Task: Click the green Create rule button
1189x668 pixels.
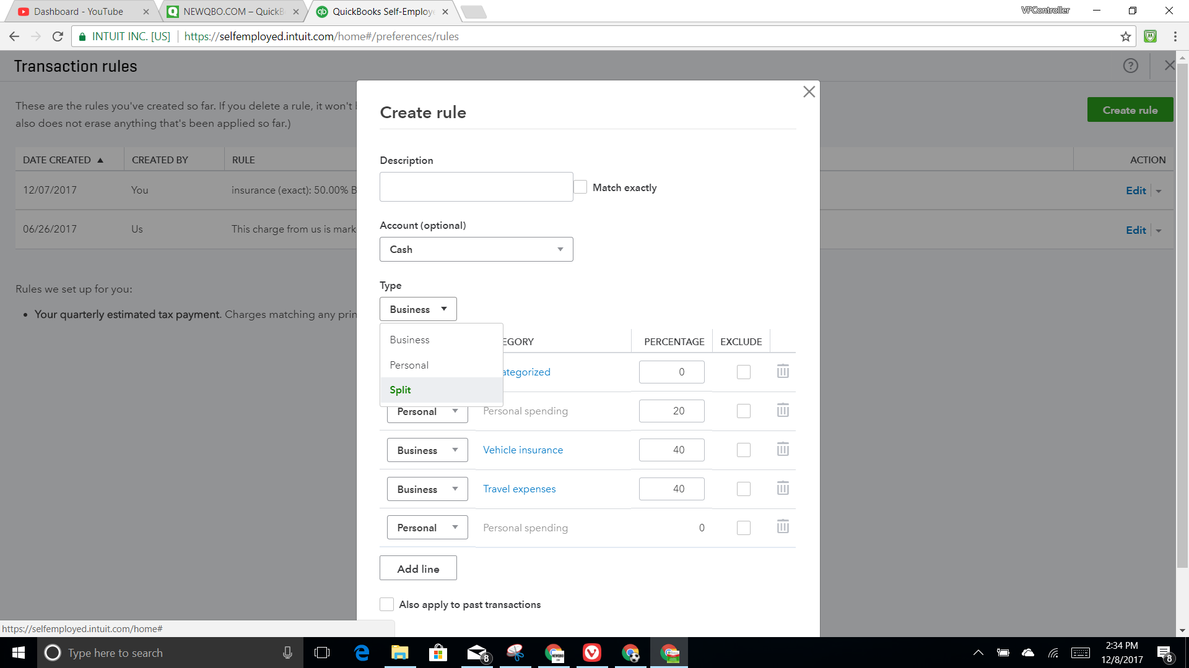Action: pos(1130,109)
